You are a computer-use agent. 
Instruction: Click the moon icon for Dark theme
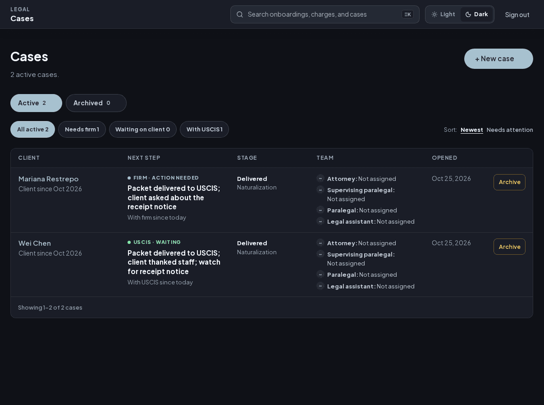[x=468, y=14]
